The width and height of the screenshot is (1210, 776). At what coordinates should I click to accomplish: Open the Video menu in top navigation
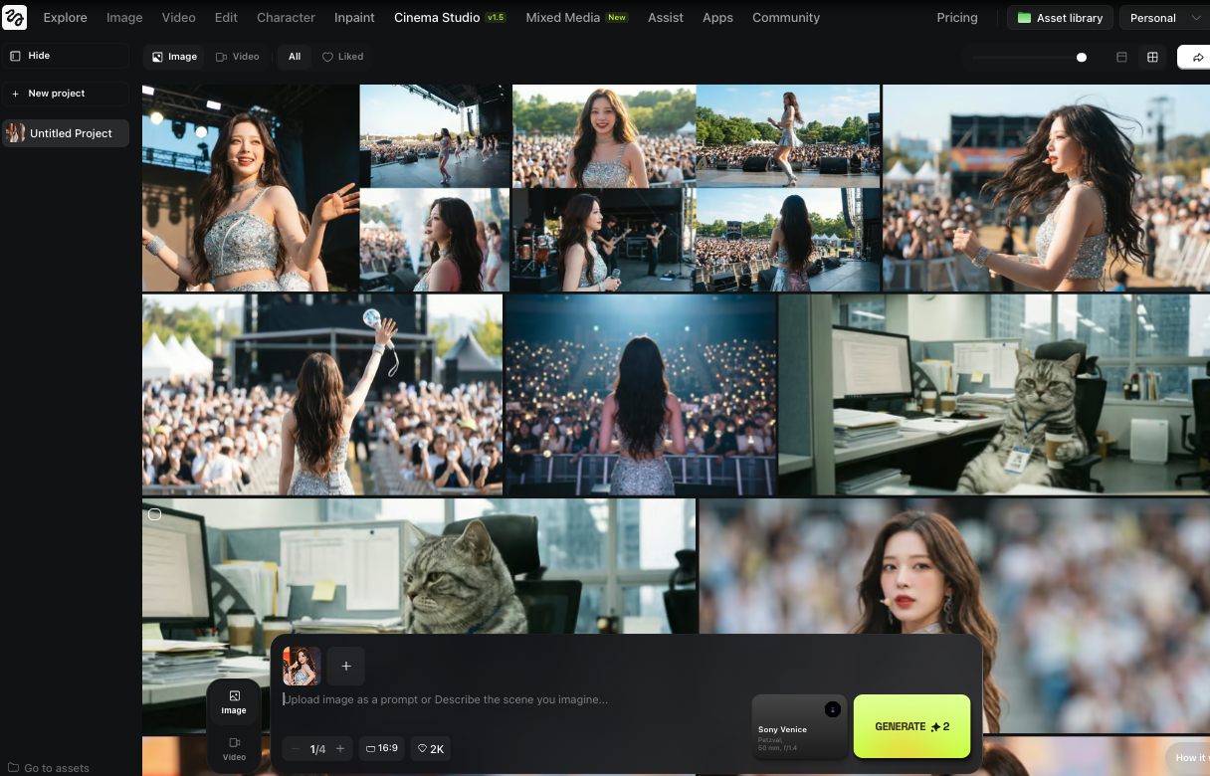(179, 18)
